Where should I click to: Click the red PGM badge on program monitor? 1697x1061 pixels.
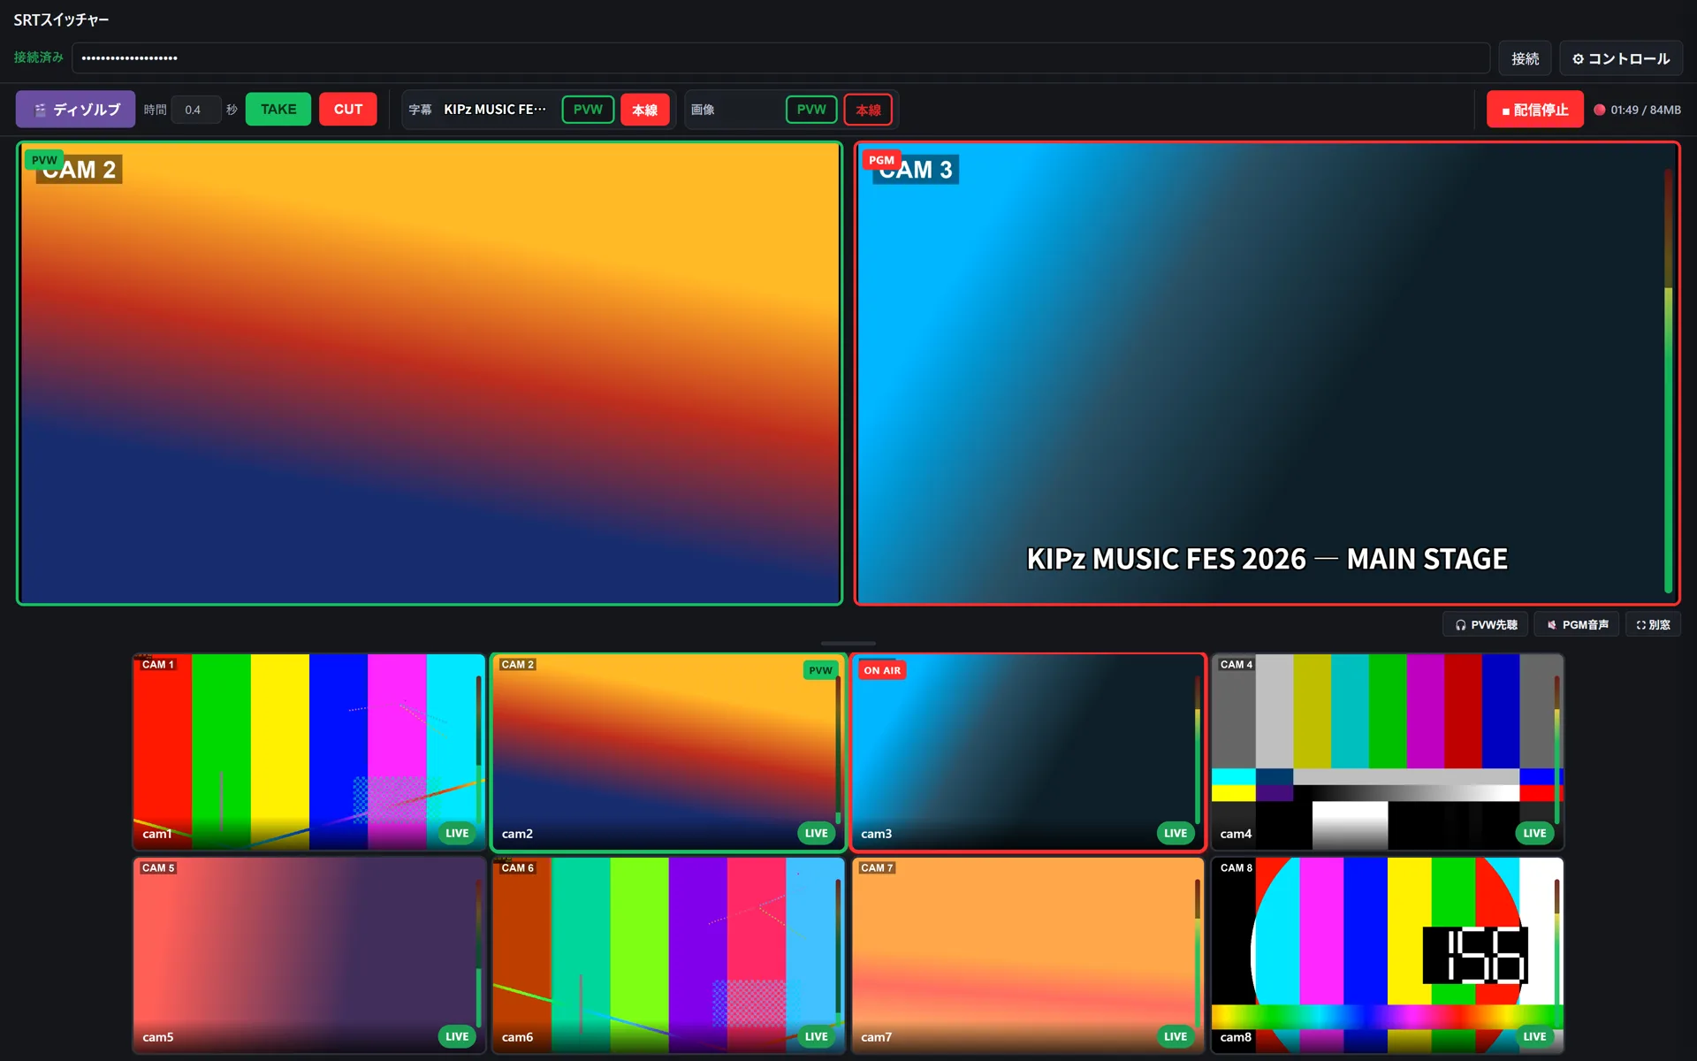pyautogui.click(x=881, y=160)
